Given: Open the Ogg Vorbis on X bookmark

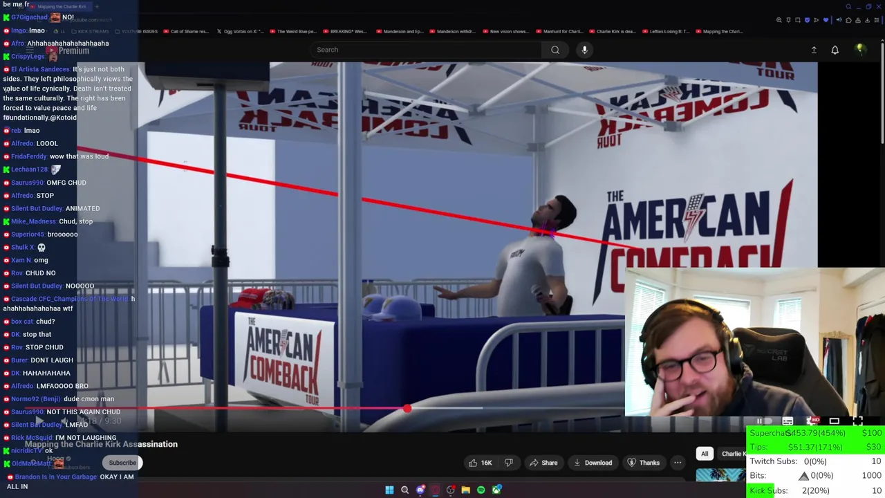Looking at the screenshot, I should [x=240, y=31].
